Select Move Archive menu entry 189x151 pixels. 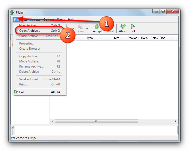point(39,61)
